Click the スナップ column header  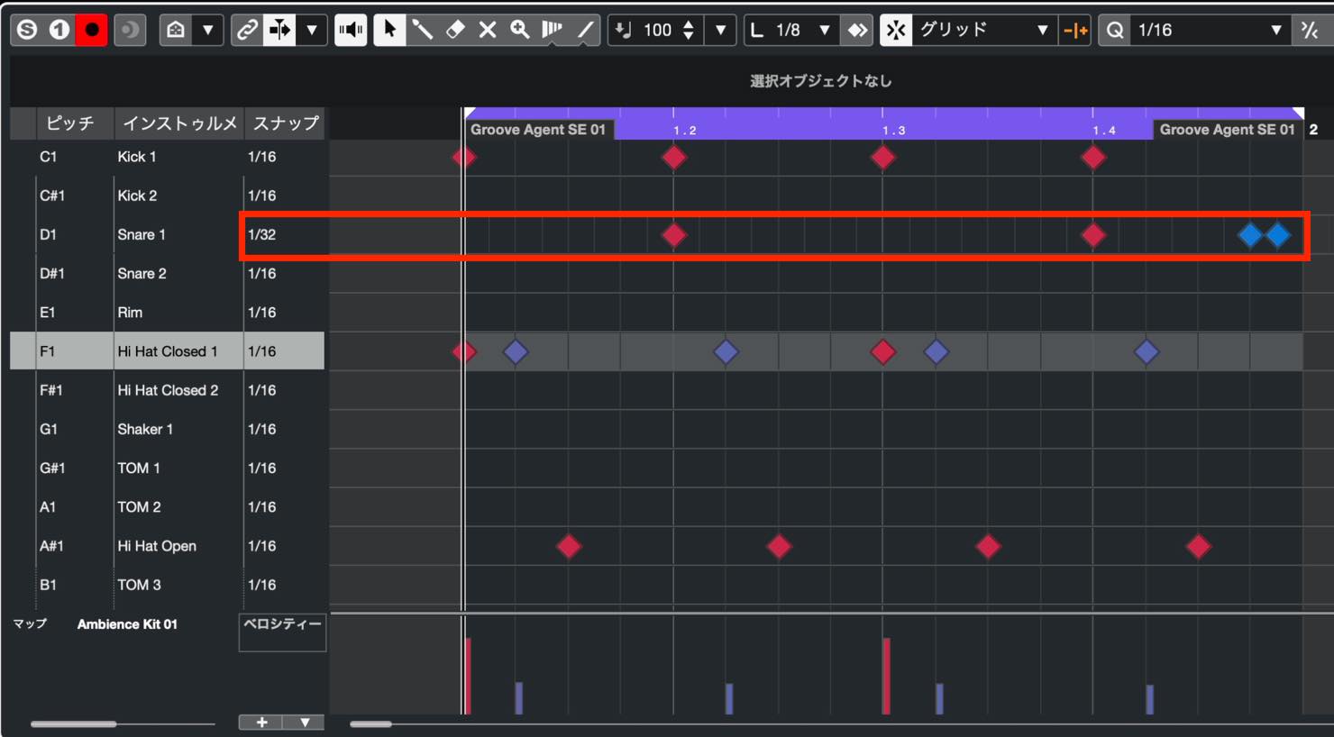point(286,123)
